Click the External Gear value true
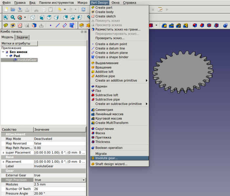Image resolution: width=230 pixels, height=196 pixels. pyautogui.click(x=59, y=176)
